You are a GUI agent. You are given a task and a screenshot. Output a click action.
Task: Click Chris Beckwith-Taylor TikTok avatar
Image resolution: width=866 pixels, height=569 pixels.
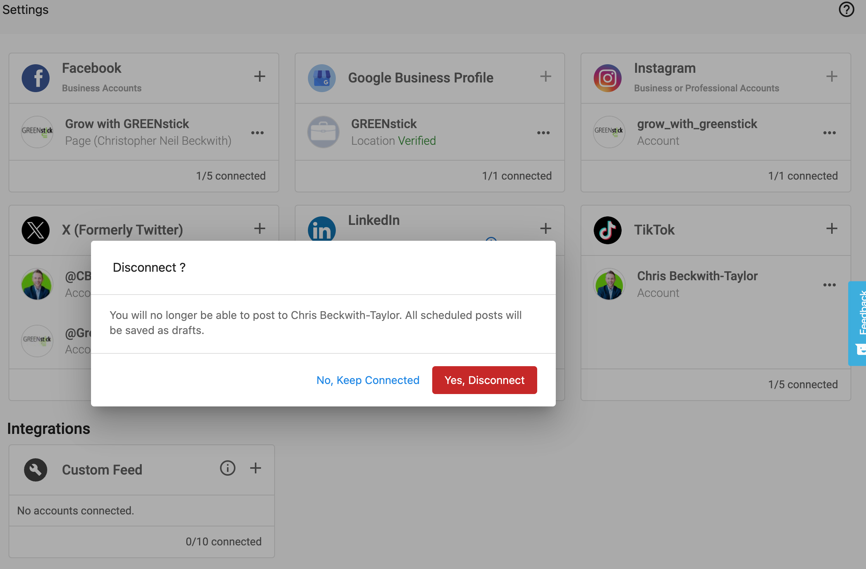(x=609, y=284)
